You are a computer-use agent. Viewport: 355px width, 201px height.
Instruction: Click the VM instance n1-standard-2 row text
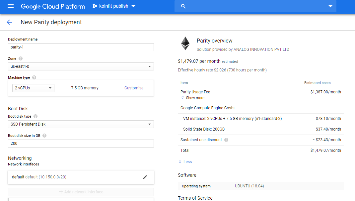232,119
